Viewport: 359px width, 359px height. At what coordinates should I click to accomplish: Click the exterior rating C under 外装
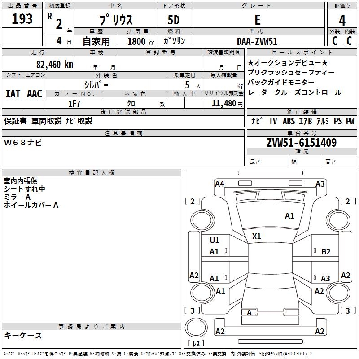[335, 41]
